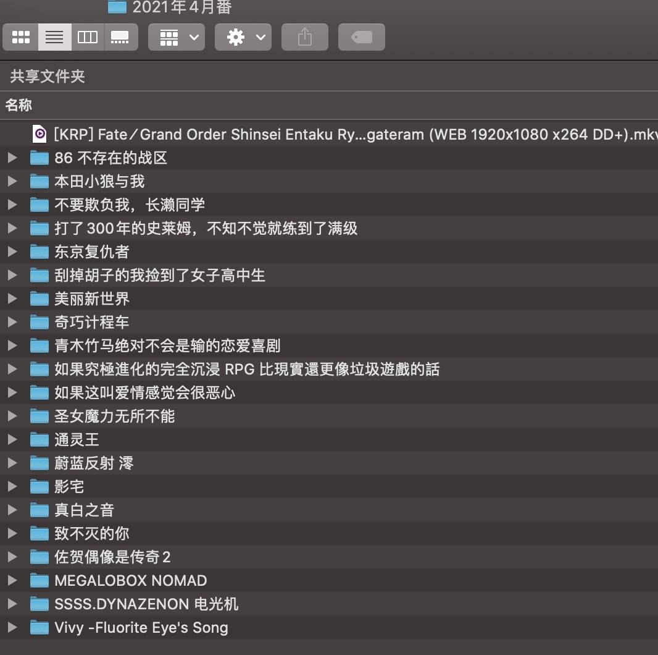Open the gear action menu

click(x=243, y=37)
